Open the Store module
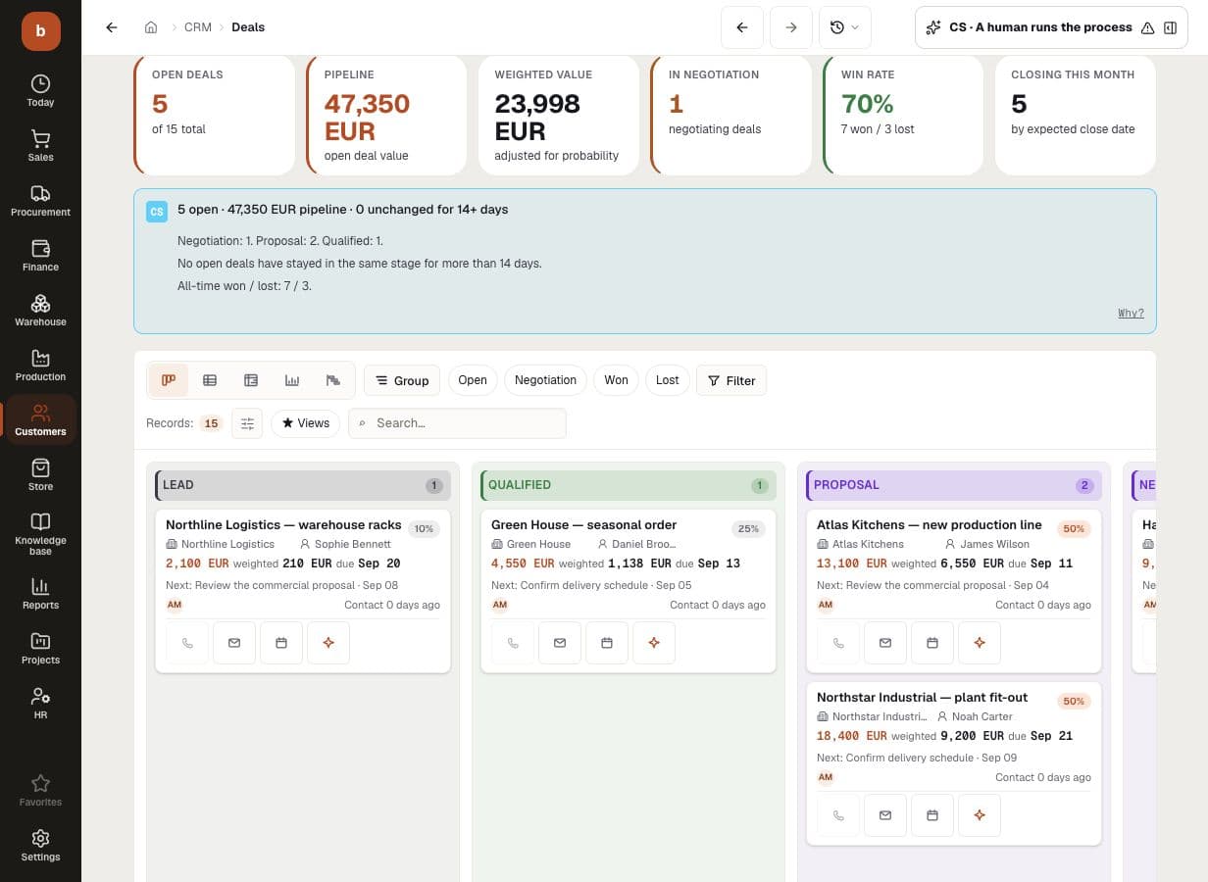 tap(40, 475)
